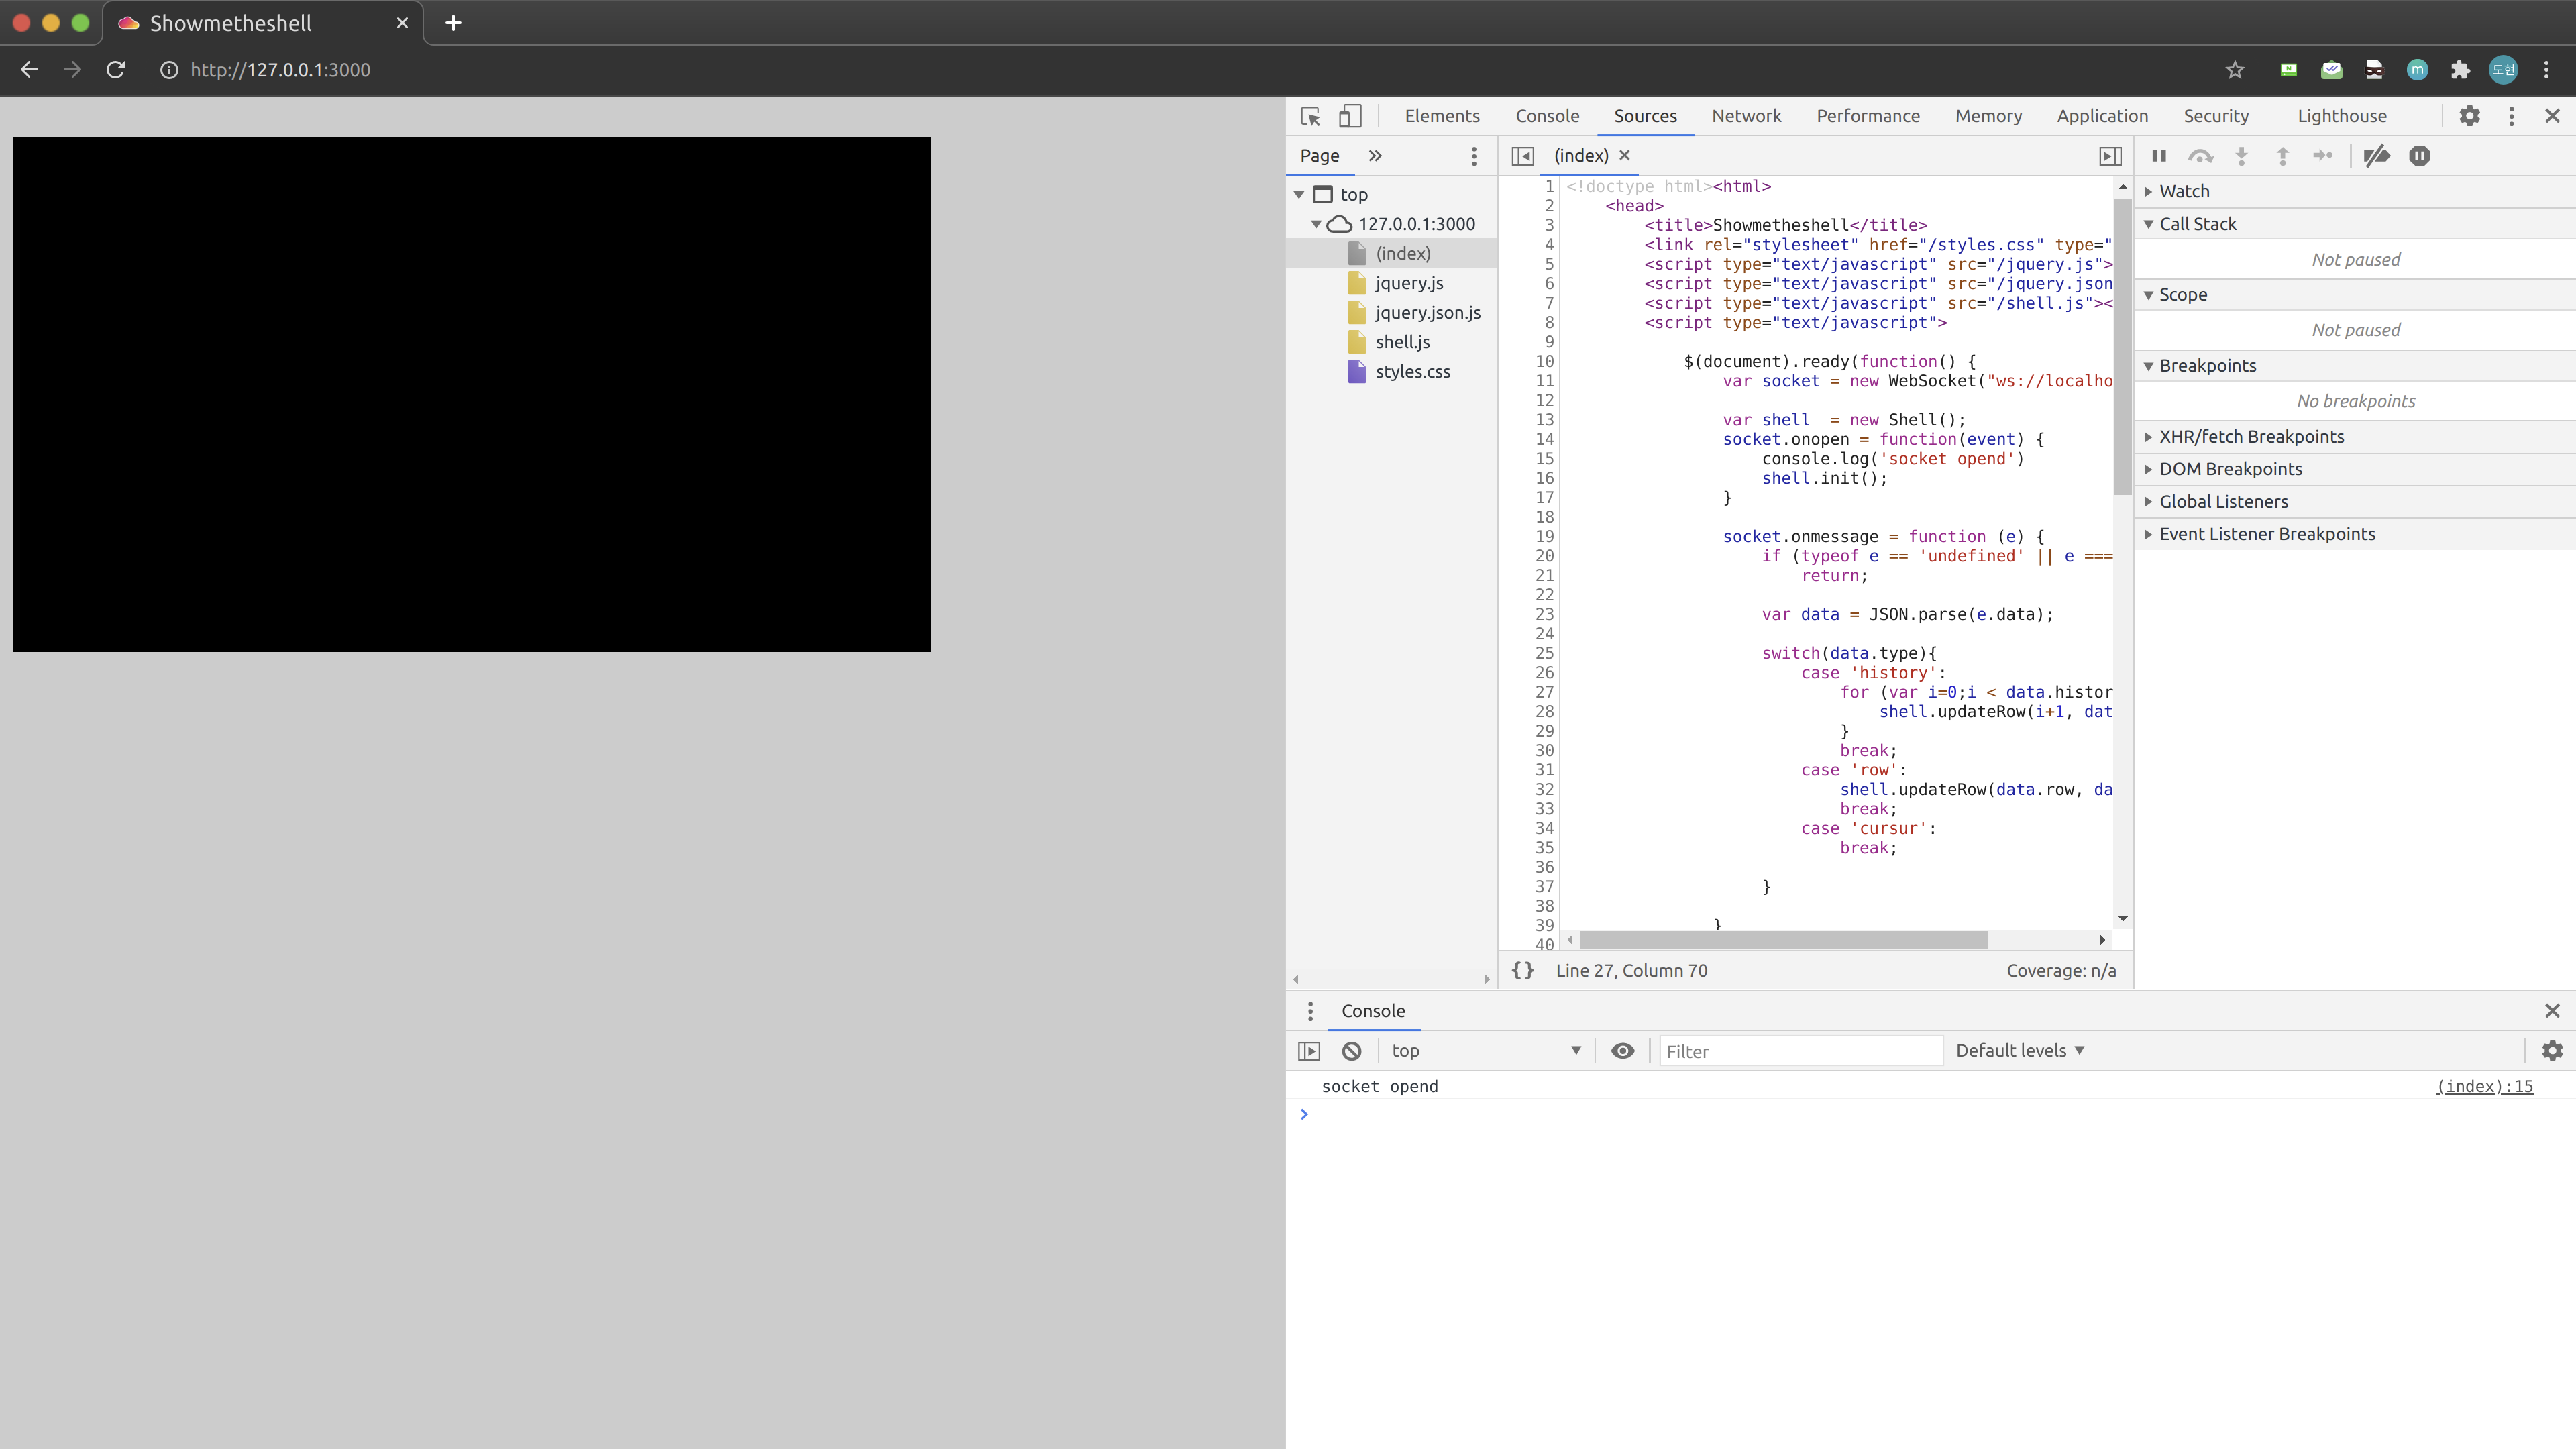2576x1449 pixels.
Task: Click the console Filter input field
Action: click(1800, 1051)
